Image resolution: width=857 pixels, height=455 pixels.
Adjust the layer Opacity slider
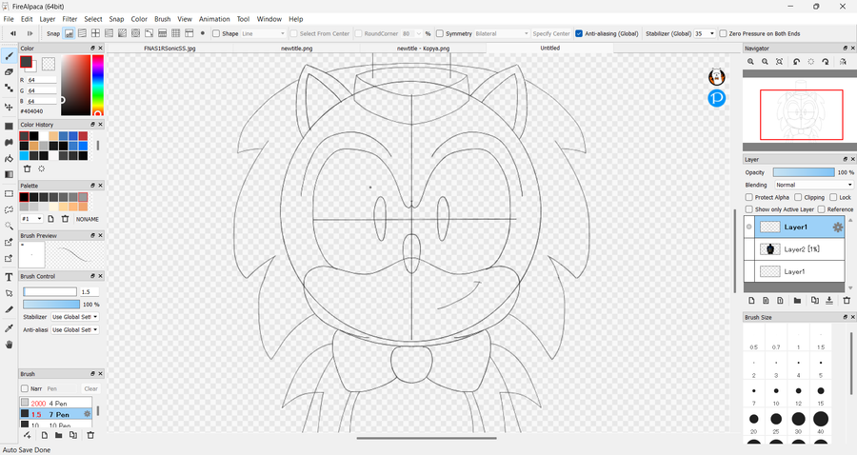804,172
